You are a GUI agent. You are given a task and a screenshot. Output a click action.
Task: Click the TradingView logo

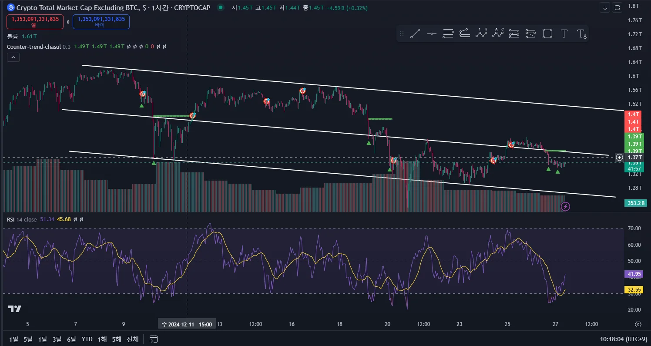pos(14,309)
